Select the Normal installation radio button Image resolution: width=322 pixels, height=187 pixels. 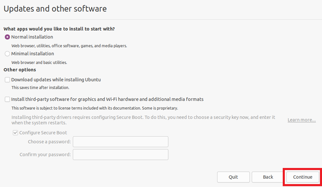click(7, 37)
